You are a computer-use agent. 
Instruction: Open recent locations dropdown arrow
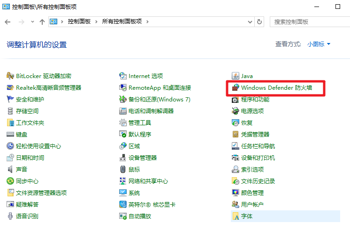coord(32,22)
